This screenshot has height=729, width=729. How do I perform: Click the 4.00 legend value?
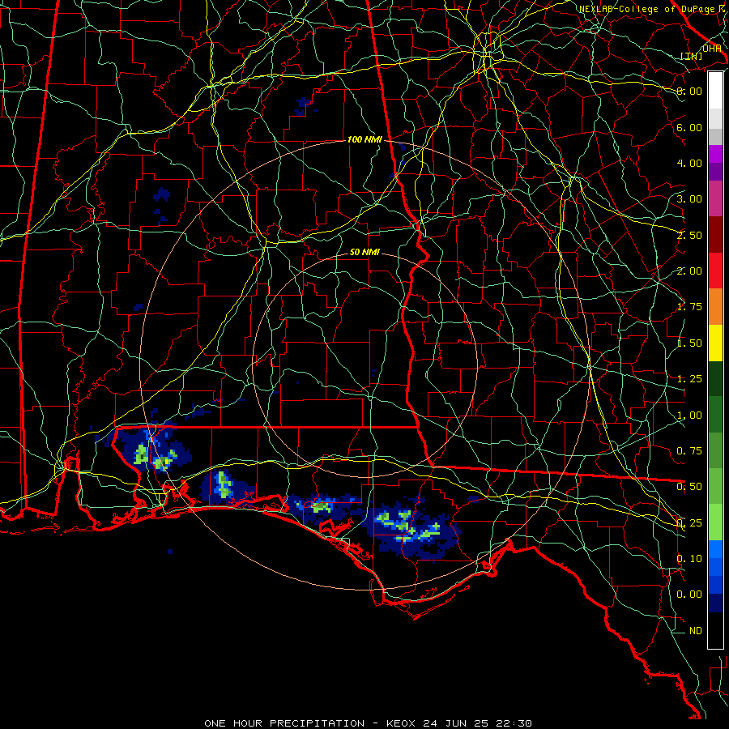(689, 163)
